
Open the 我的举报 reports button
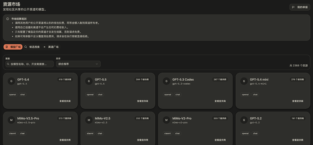pos(300,7)
